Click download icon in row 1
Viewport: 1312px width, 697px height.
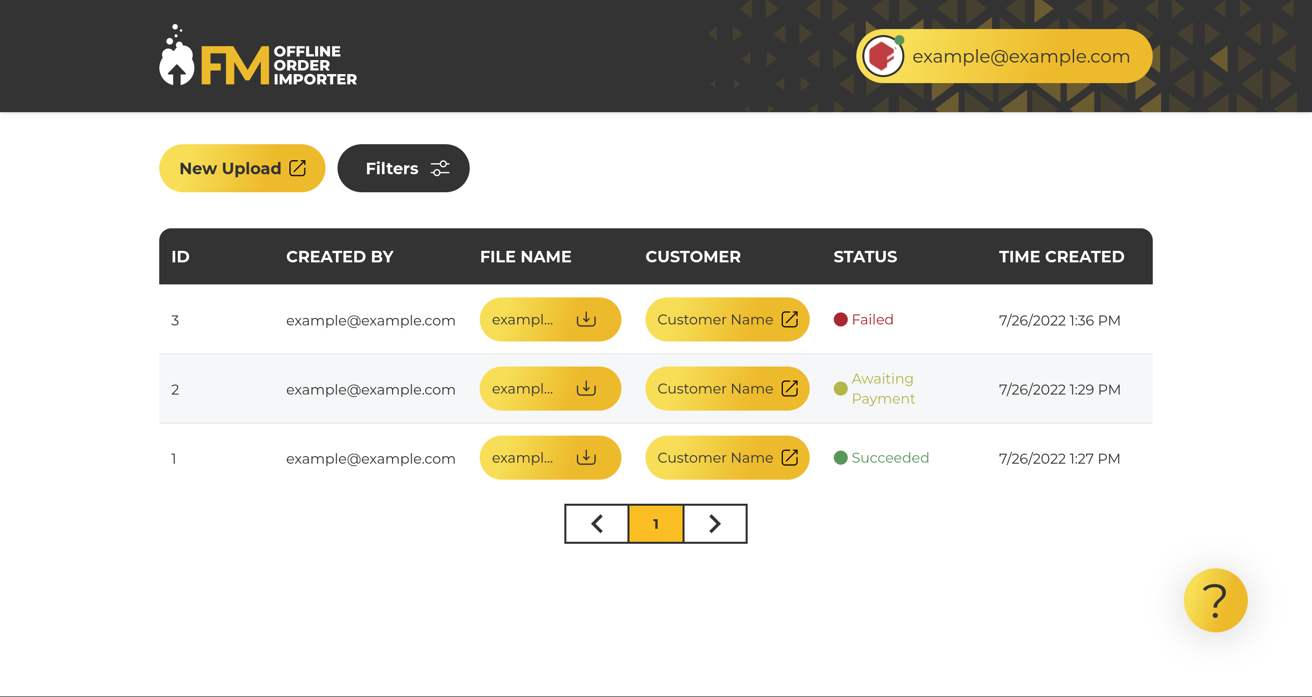point(586,458)
